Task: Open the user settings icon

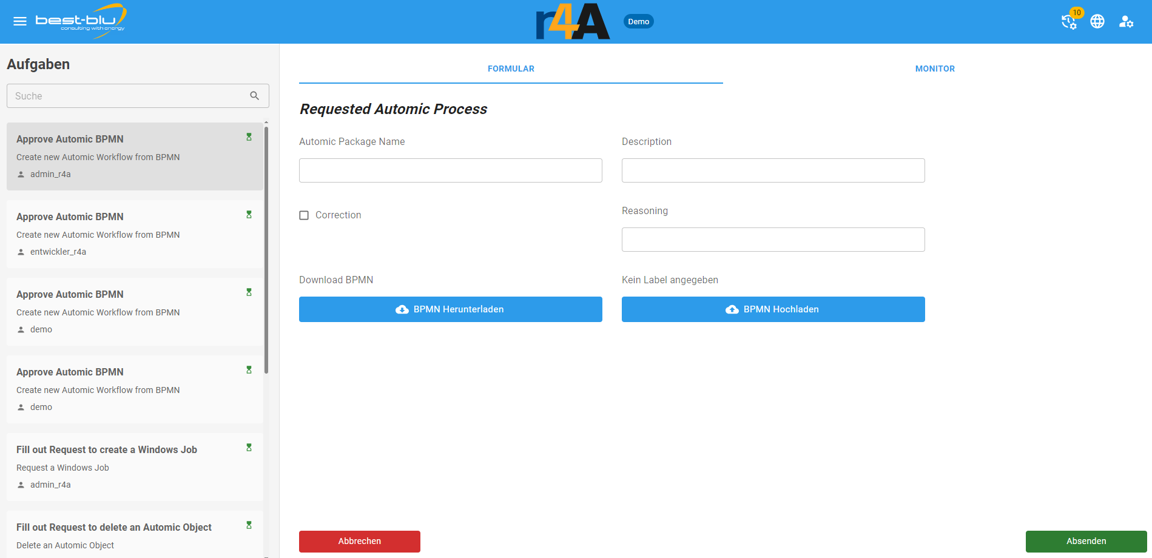Action: pyautogui.click(x=1126, y=22)
